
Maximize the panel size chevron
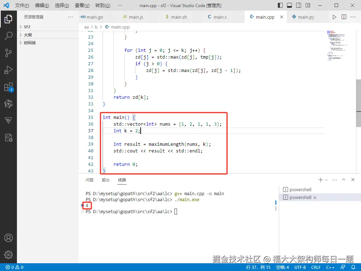tap(344, 180)
